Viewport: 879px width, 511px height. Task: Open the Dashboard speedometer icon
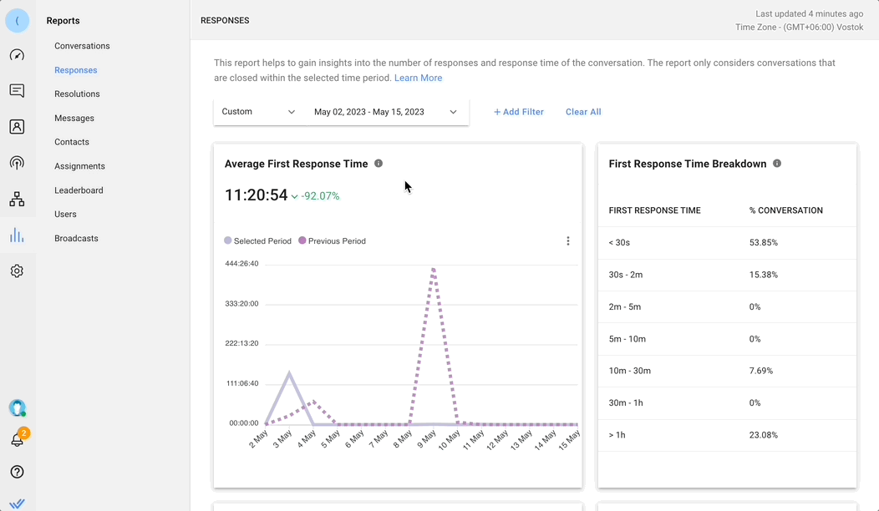point(17,55)
